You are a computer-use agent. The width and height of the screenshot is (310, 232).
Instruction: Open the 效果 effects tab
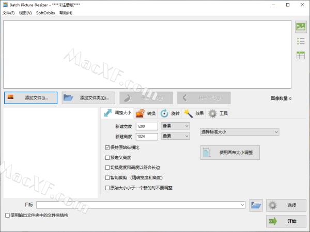click(194, 113)
